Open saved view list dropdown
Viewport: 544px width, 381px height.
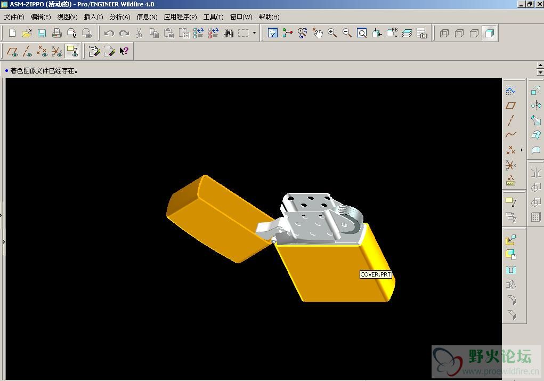pyautogui.click(x=392, y=33)
